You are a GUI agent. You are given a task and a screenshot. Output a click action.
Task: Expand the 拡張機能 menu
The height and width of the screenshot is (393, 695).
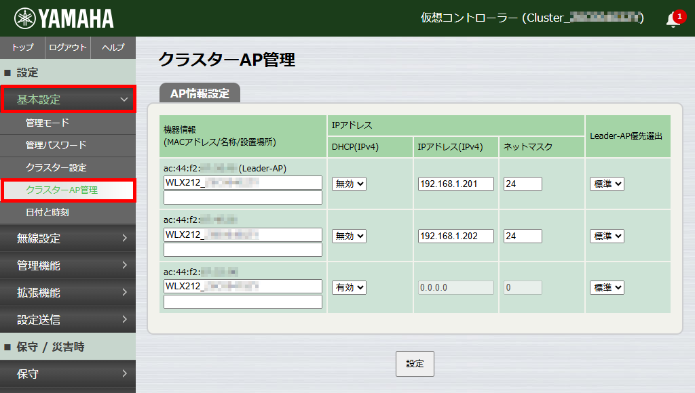point(68,292)
